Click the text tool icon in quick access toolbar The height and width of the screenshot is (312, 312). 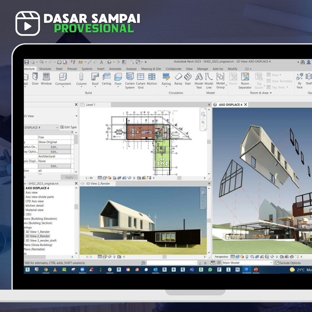[101, 62]
